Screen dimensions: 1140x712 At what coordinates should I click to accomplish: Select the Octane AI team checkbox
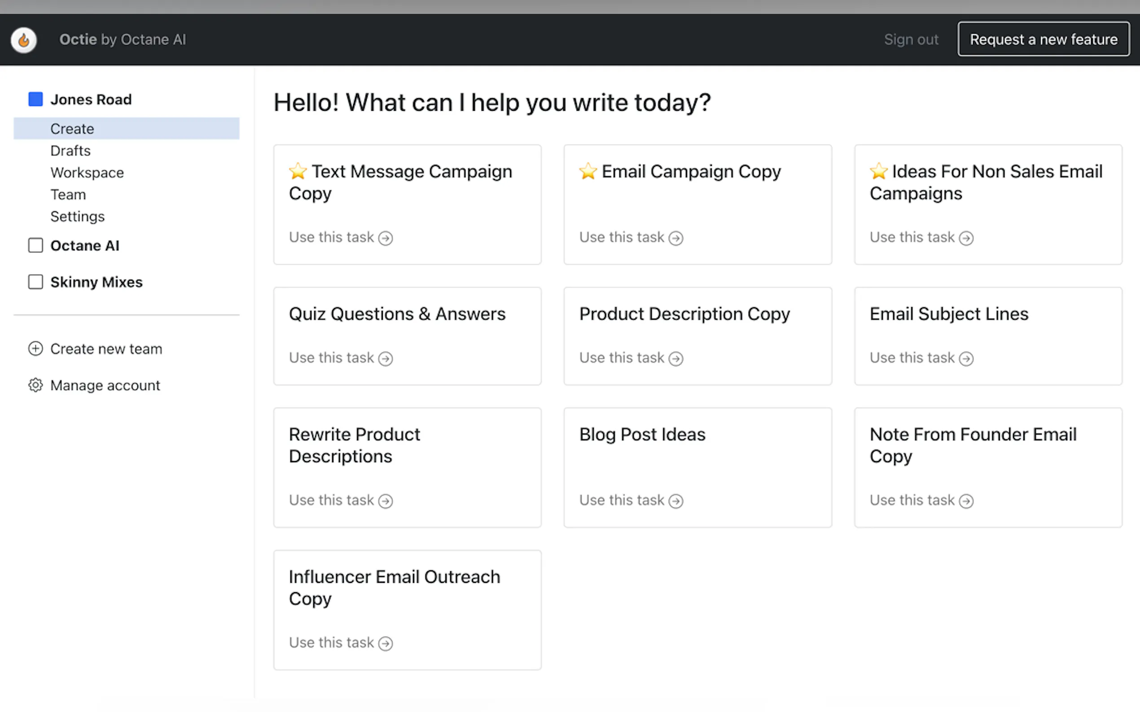(x=35, y=245)
